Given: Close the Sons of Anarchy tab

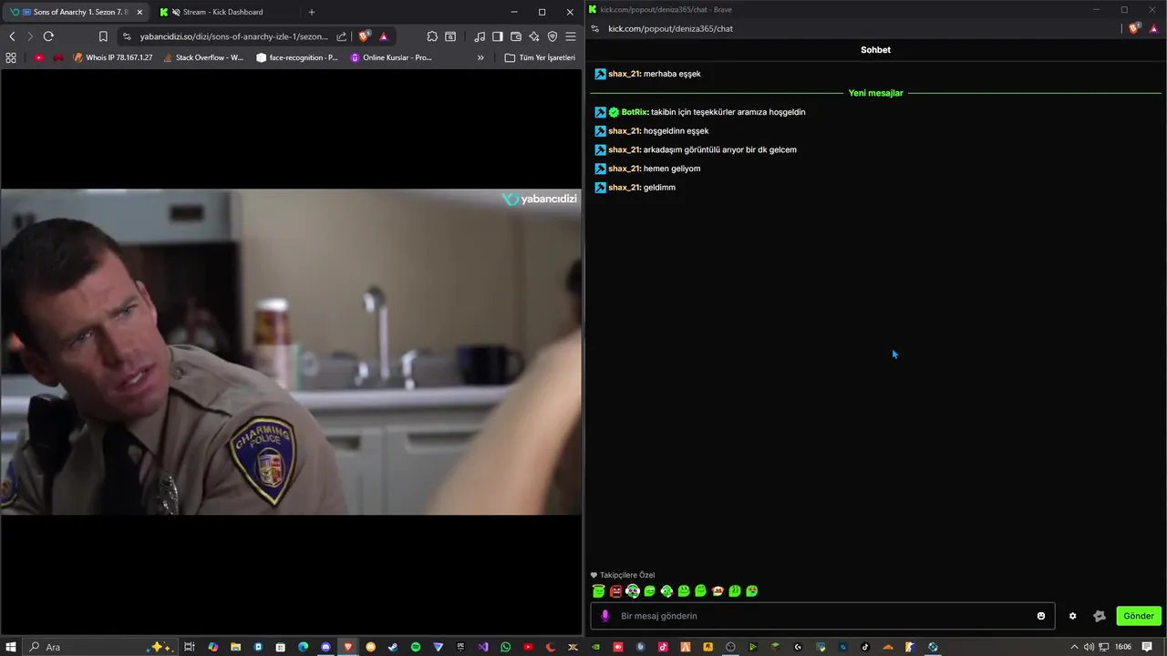Looking at the screenshot, I should tap(139, 12).
